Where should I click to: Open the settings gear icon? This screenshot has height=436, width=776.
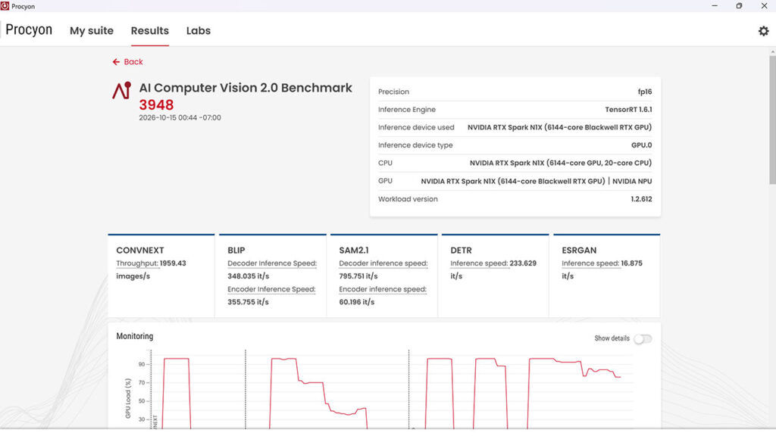point(763,30)
